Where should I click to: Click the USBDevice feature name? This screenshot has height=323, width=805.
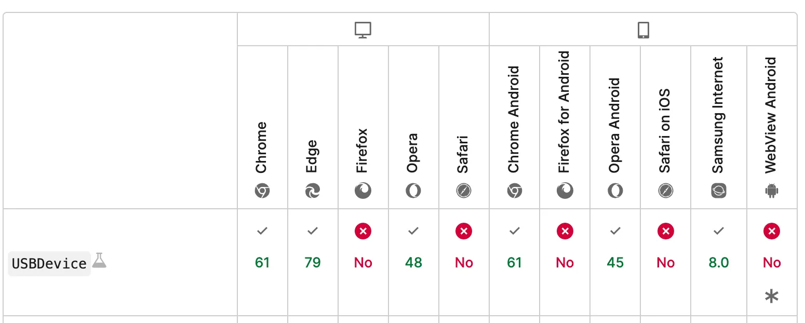tap(49, 264)
